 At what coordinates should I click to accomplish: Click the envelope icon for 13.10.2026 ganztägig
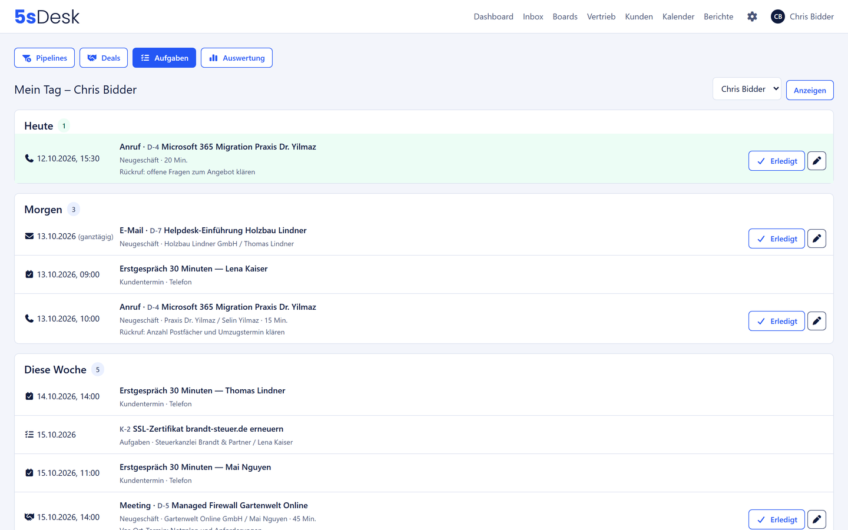coord(29,236)
